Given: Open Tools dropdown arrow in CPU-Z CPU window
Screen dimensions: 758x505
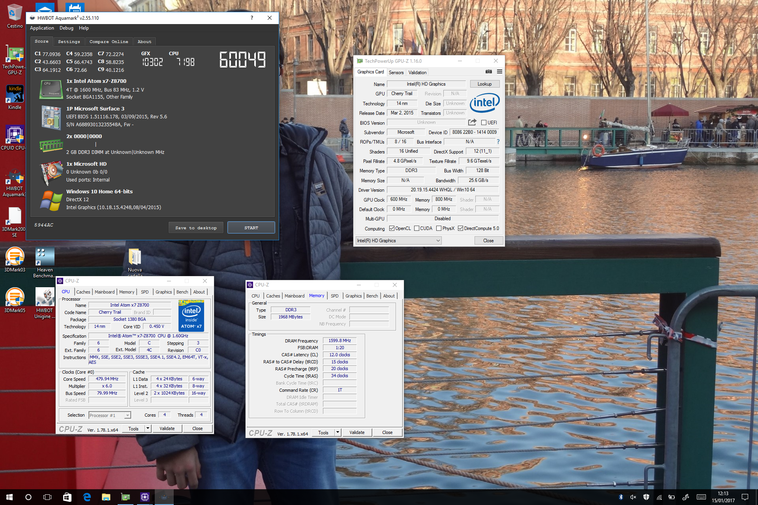Looking at the screenshot, I should pyautogui.click(x=148, y=428).
